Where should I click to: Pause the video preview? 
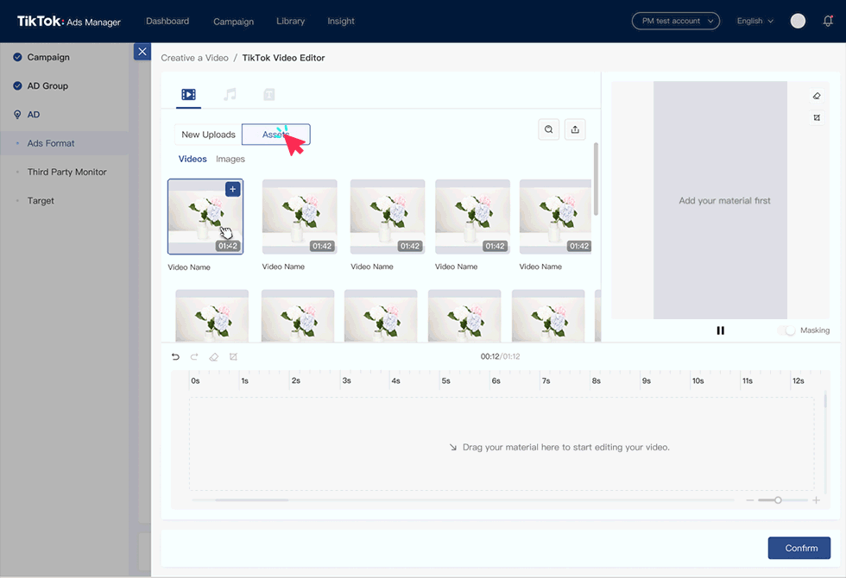click(720, 330)
